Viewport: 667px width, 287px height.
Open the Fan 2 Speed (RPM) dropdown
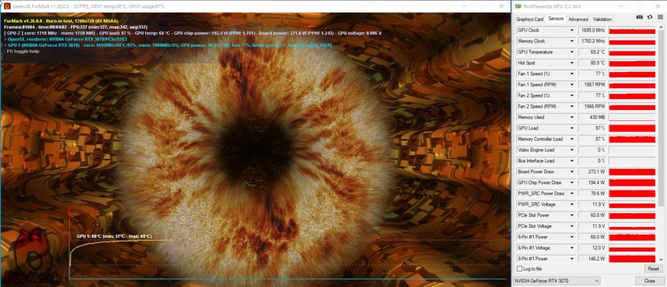pos(572,106)
